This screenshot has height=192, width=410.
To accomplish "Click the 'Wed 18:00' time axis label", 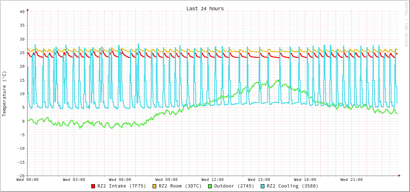I will click(305, 179).
